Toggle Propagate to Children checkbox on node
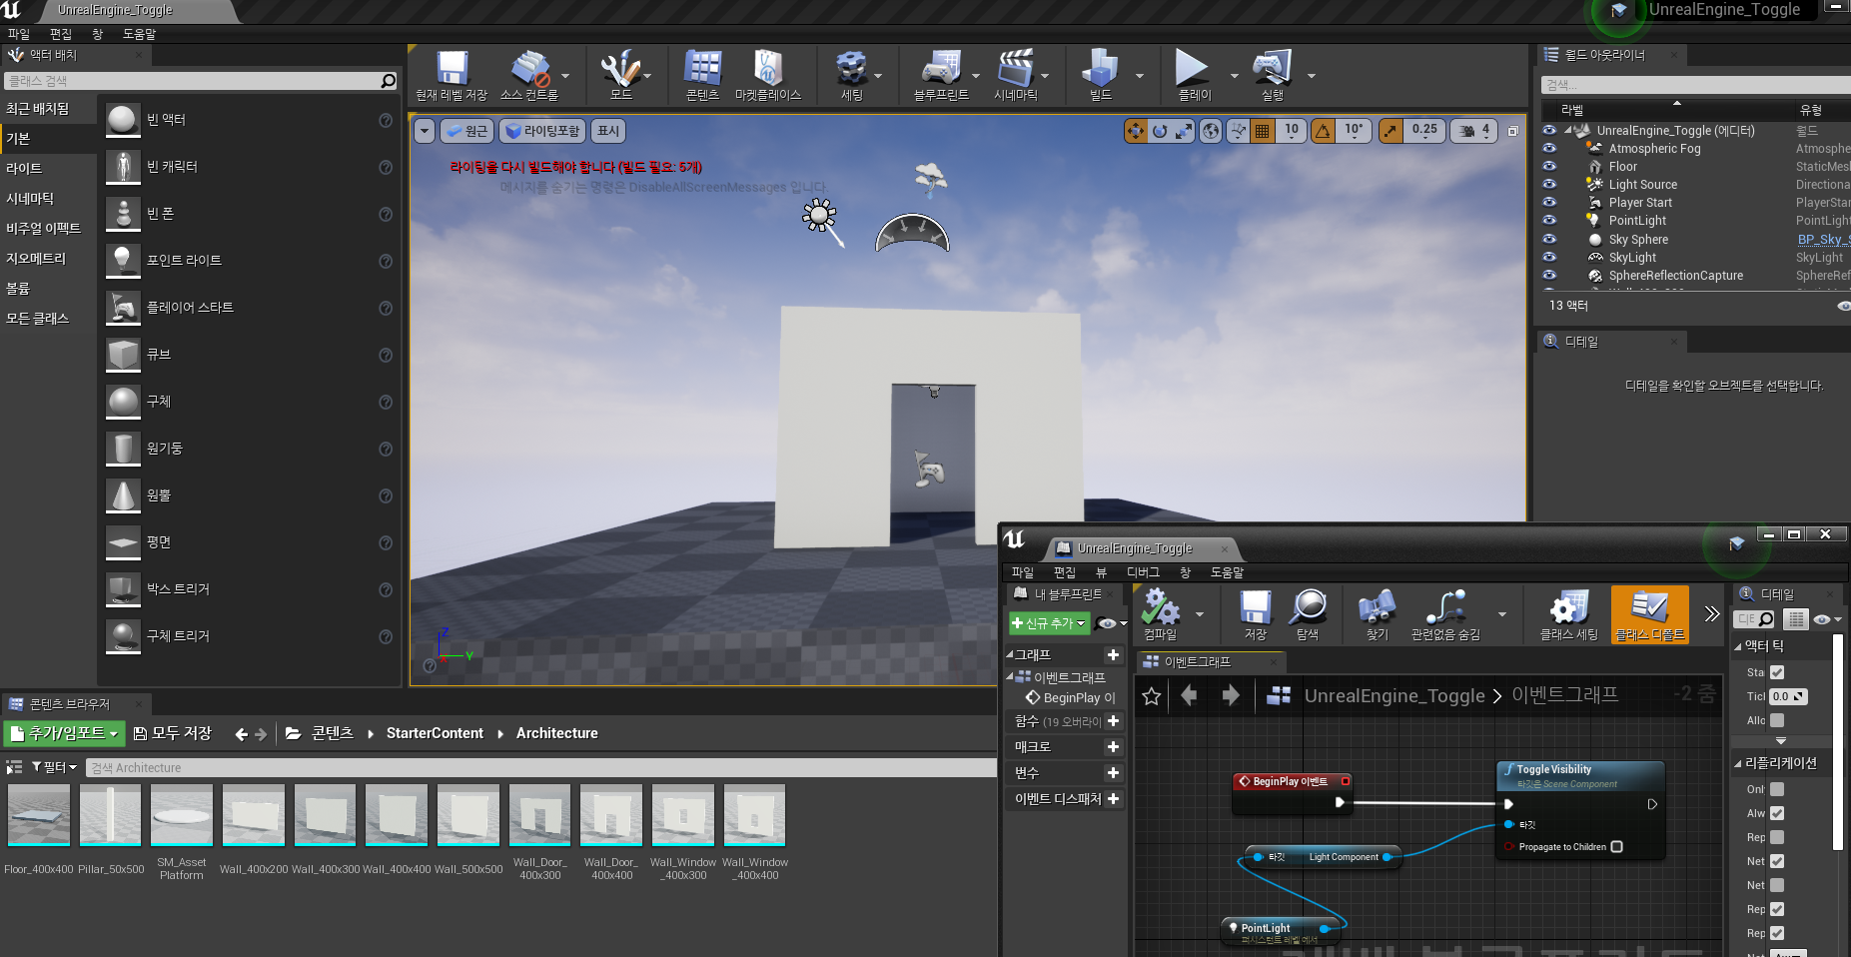This screenshot has height=957, width=1851. 1616,847
